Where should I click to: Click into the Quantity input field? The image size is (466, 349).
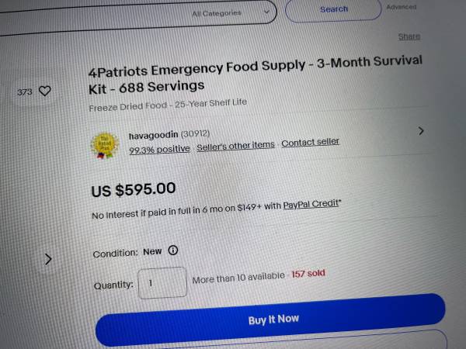[162, 283]
